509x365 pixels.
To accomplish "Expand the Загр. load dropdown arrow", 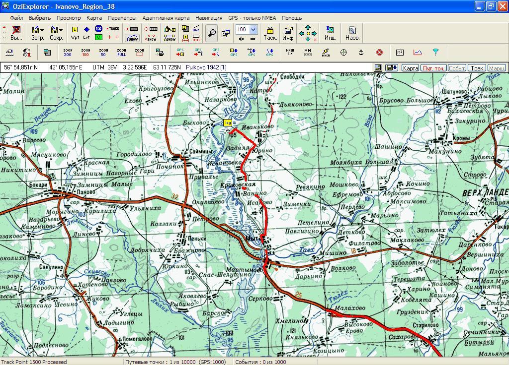I will (x=42, y=30).
